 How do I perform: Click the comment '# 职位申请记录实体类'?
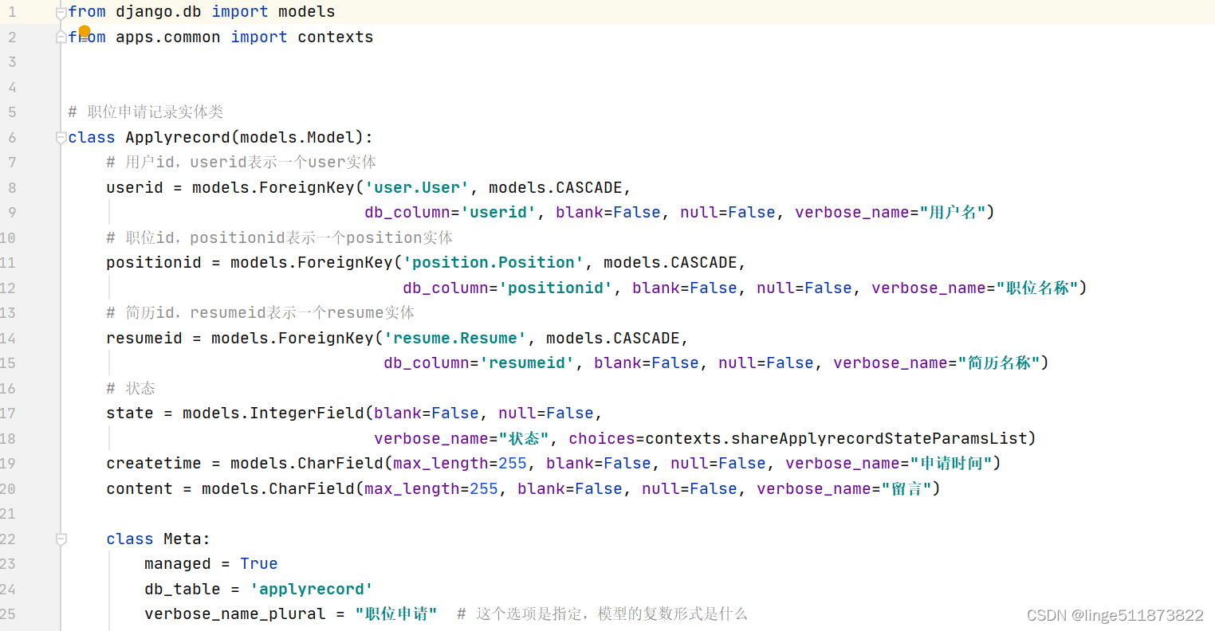coord(146,112)
